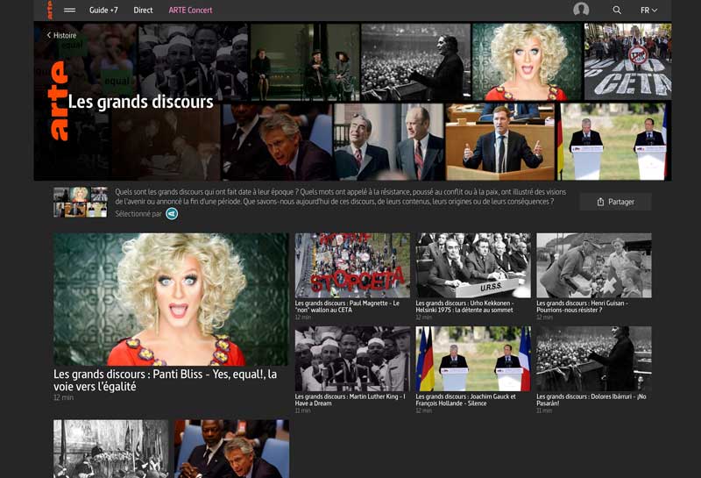Image resolution: width=701 pixels, height=478 pixels.
Task: Open the Panti Bliss – Yes, equal! title link
Action: (165, 380)
